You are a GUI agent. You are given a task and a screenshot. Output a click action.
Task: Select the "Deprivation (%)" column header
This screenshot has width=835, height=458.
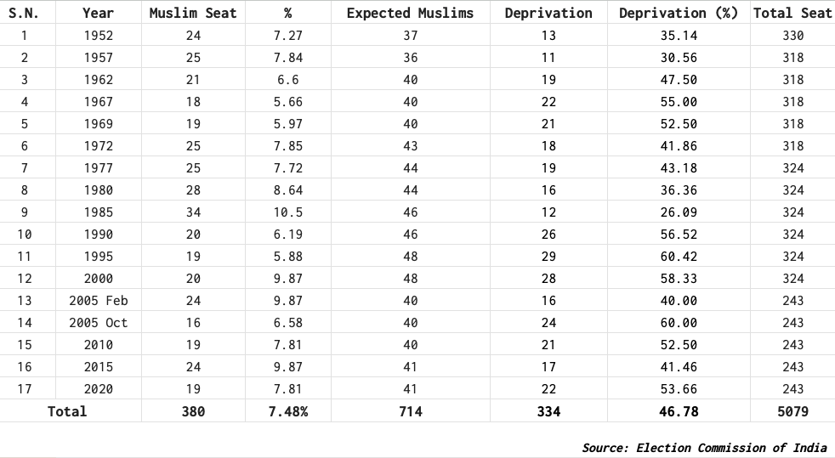click(x=678, y=13)
